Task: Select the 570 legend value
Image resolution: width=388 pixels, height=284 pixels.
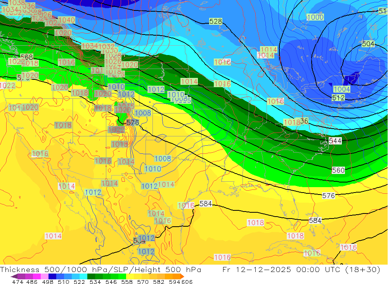Action: click(x=143, y=282)
